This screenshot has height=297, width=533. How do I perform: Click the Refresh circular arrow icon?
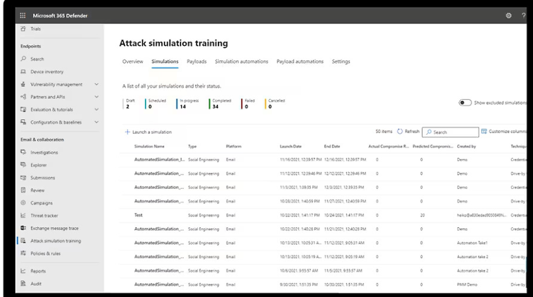coord(400,131)
